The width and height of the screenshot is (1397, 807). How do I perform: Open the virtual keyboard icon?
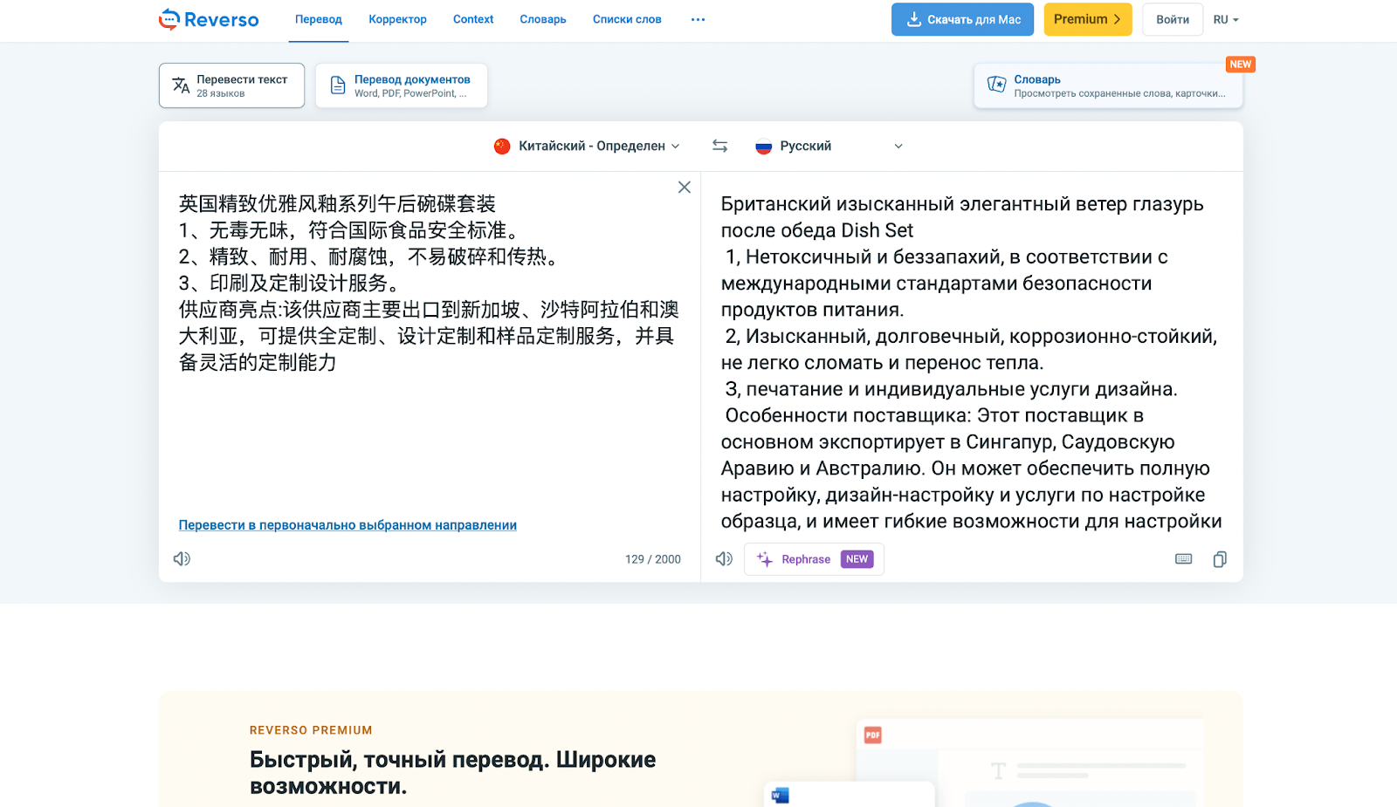(1183, 559)
